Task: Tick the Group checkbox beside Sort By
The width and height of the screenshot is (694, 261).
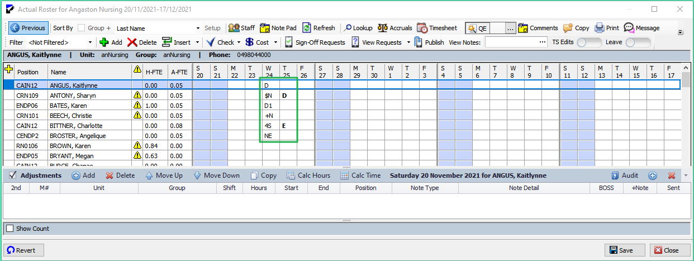Action: pyautogui.click(x=82, y=28)
